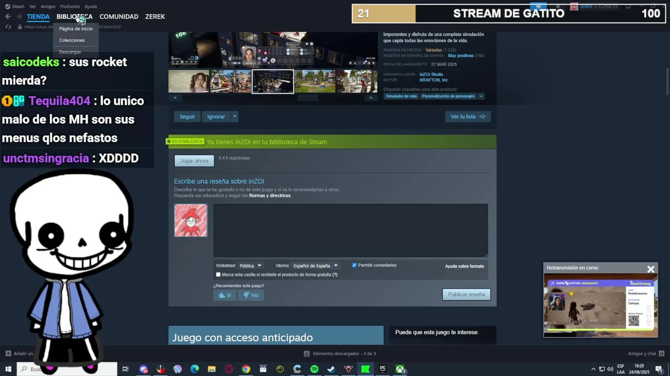Screen dimensions: 670x376
Task: Click the Personalización de personajes tag
Action: (x=448, y=96)
